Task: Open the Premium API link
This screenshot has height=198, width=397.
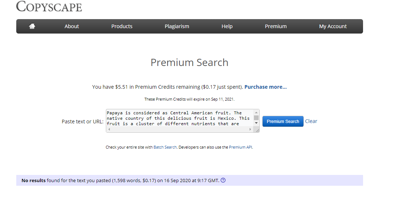Action: click(240, 147)
